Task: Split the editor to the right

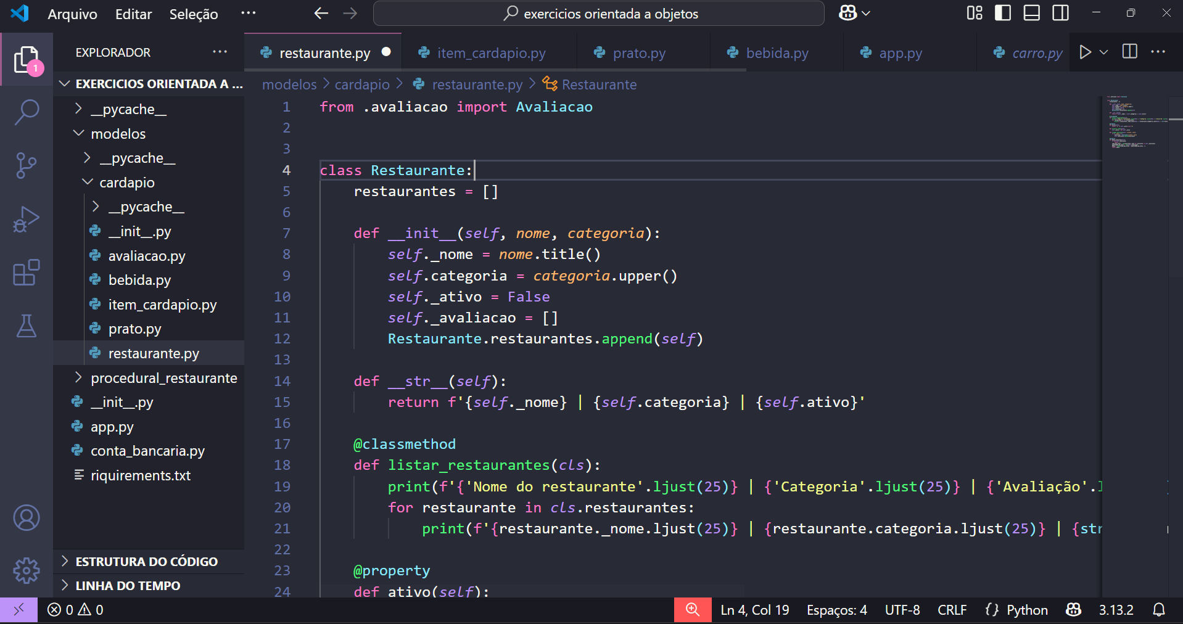Action: click(1130, 52)
